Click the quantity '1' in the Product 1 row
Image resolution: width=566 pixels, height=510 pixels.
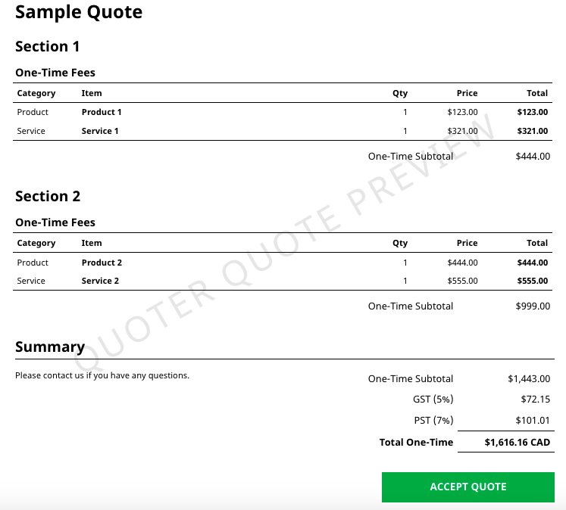[x=405, y=112]
